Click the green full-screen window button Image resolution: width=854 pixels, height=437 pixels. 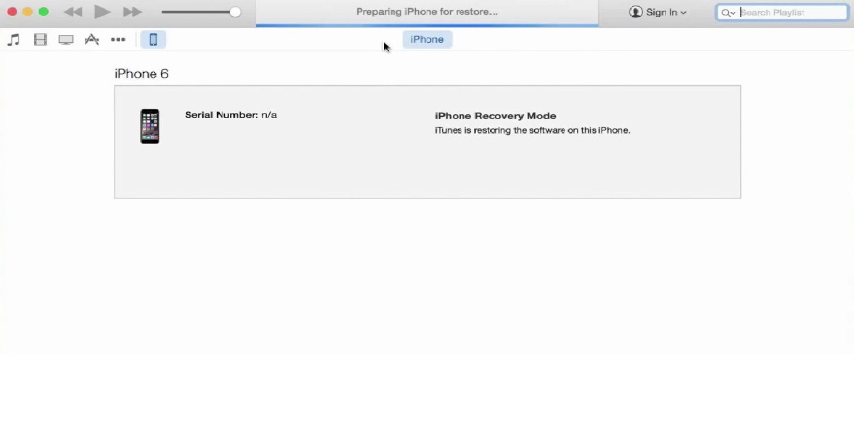43,12
